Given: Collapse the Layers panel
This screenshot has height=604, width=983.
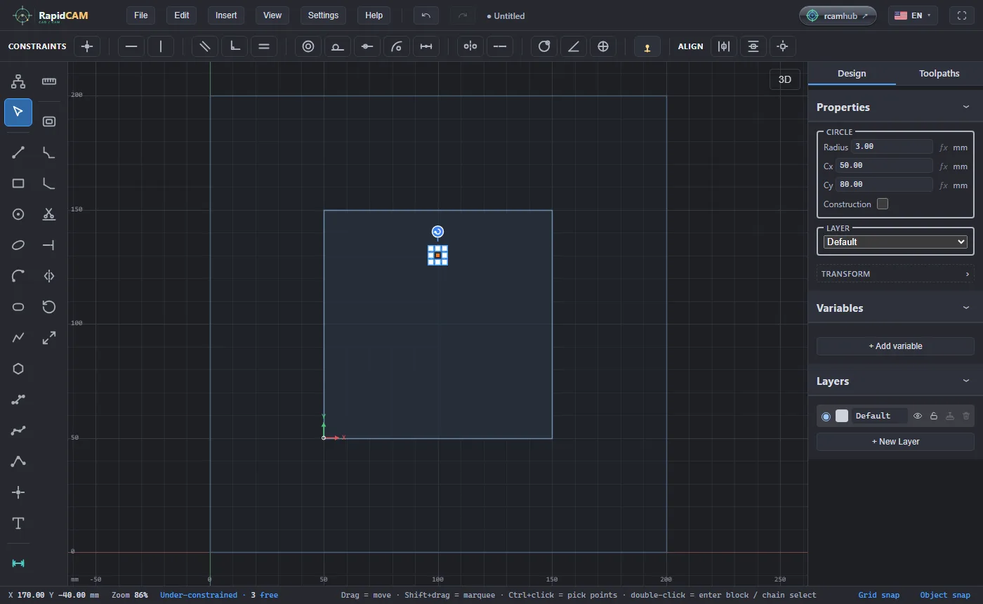Looking at the screenshot, I should point(966,381).
